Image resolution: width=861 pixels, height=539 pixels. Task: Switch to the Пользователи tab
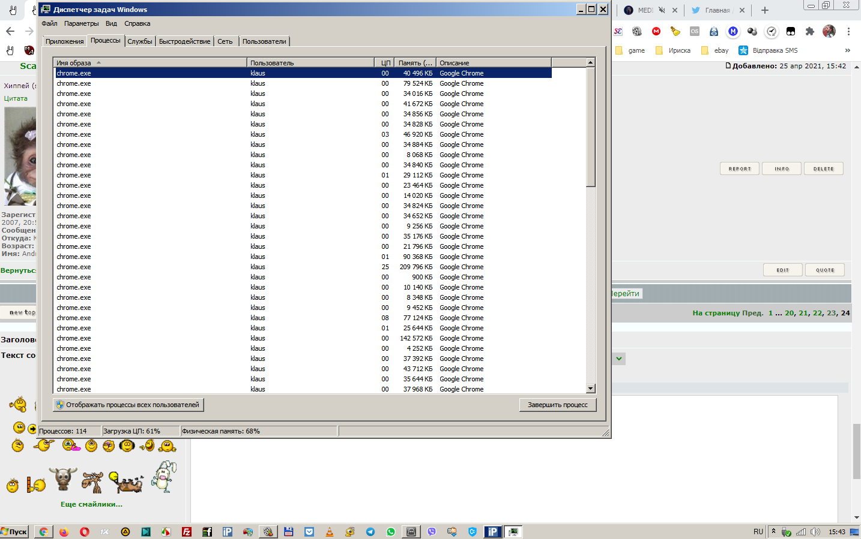click(264, 41)
